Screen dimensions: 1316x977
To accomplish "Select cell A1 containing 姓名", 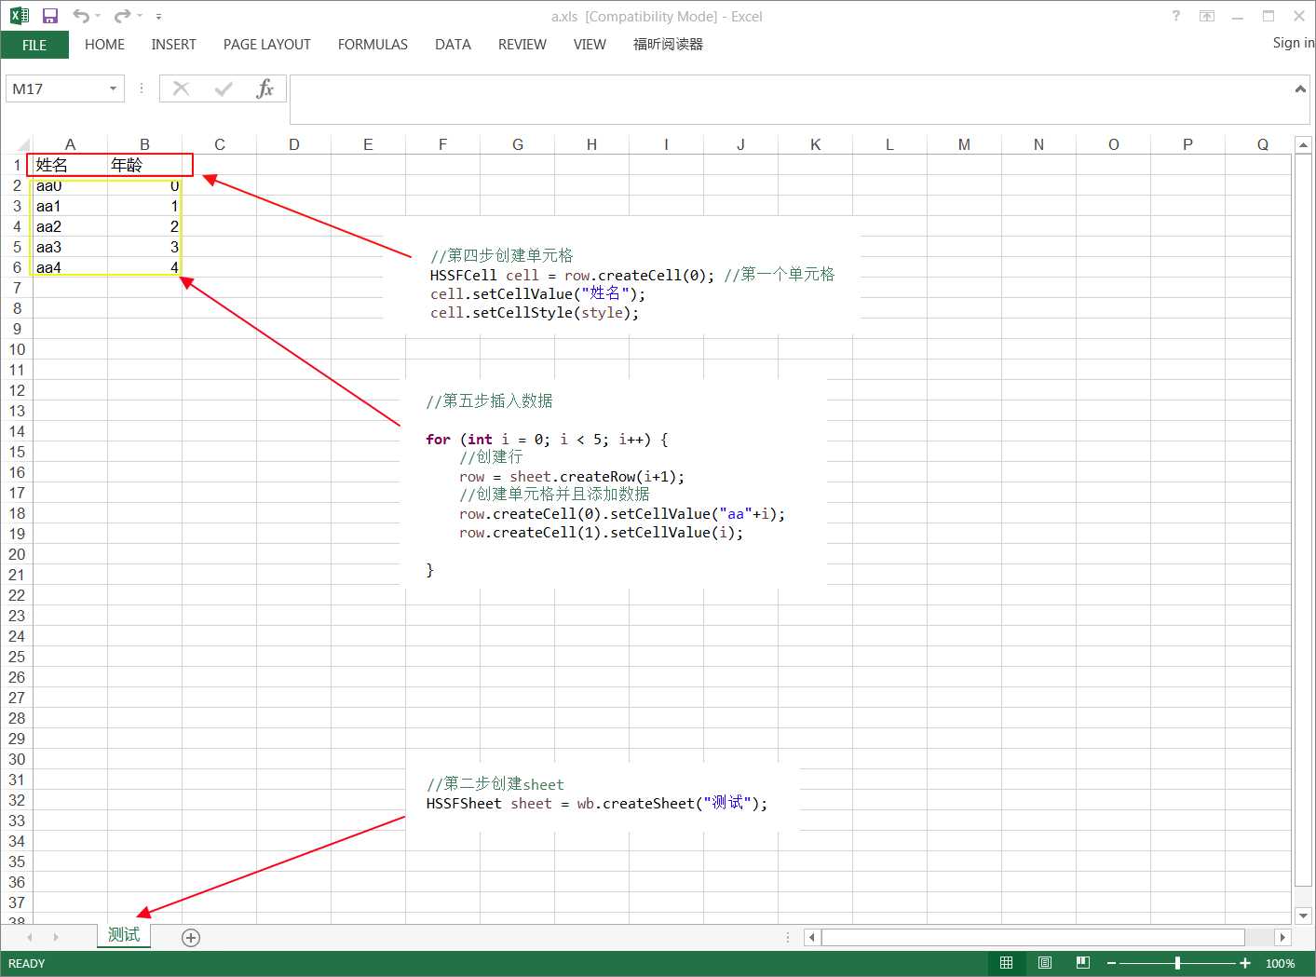I will pos(70,165).
